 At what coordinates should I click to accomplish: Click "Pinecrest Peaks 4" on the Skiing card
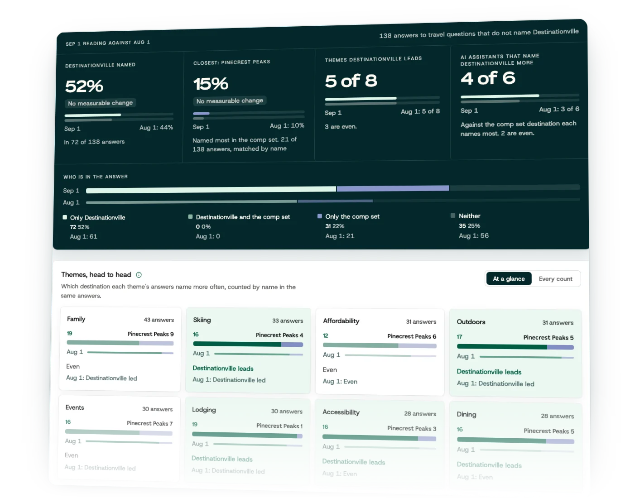279,335
